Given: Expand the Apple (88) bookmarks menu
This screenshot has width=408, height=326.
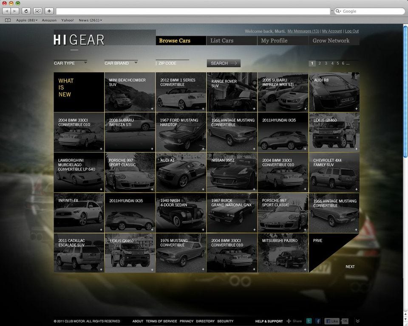Looking at the screenshot, I should [x=26, y=20].
